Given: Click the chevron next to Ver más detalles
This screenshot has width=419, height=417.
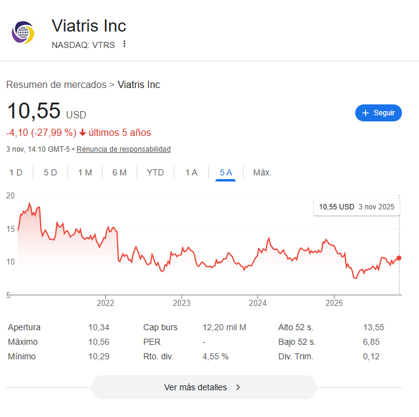Looking at the screenshot, I should 238,387.
